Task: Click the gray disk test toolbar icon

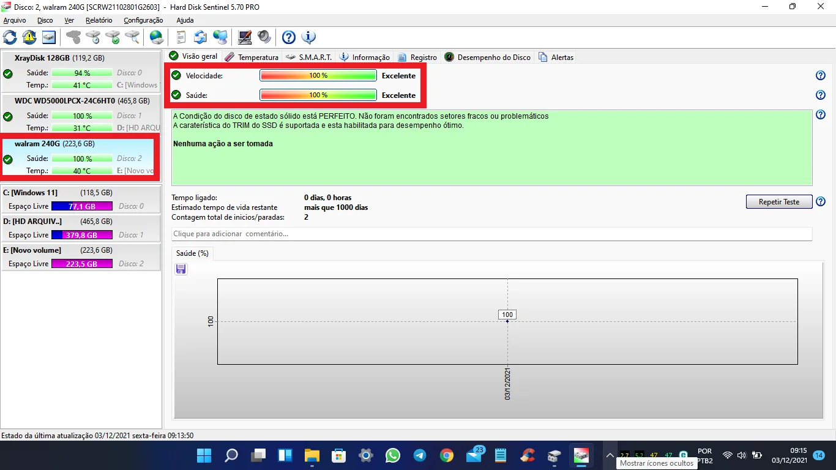Action: (73, 37)
